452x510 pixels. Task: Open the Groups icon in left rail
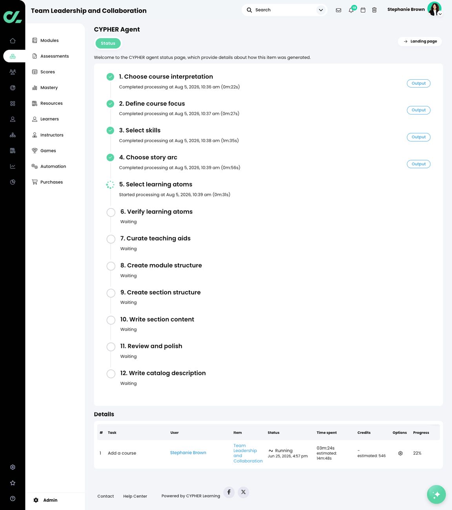click(x=13, y=72)
